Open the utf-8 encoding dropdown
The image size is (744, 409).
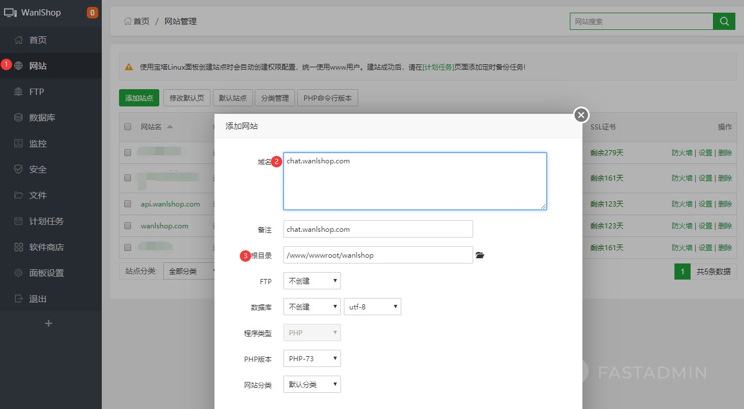coord(372,307)
